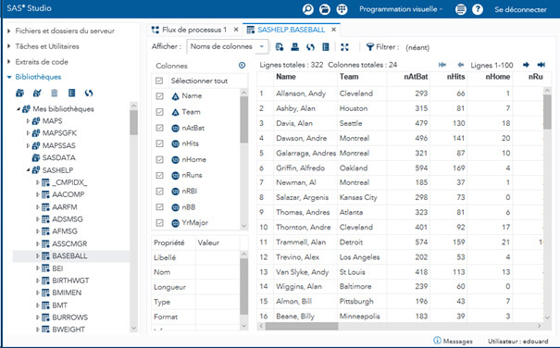The image size is (560, 348).
Task: Jump to last rows page arrow
Action: click(x=541, y=65)
